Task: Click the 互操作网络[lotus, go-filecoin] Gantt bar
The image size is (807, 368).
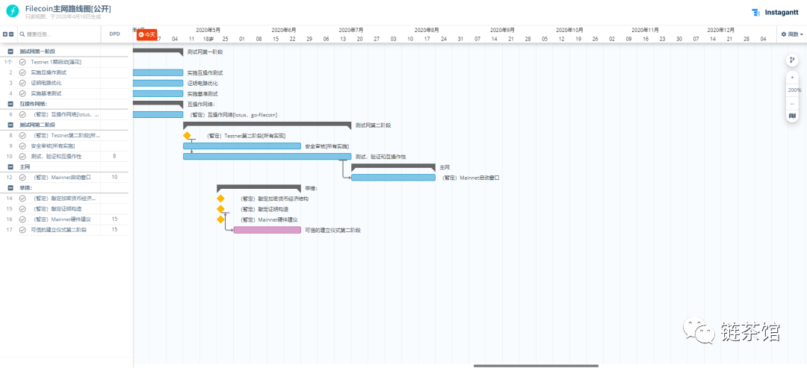Action: (158, 115)
